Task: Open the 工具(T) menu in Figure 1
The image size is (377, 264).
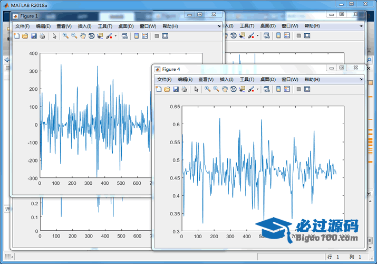Action: tap(105, 26)
